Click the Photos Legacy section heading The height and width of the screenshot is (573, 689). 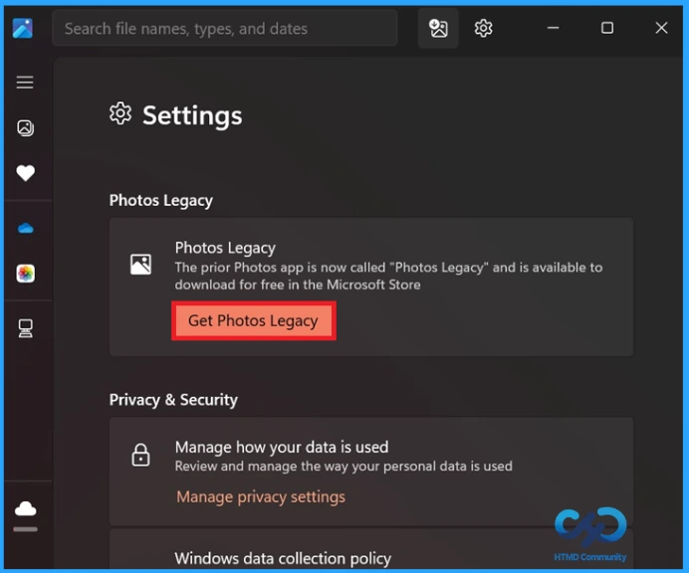161,200
